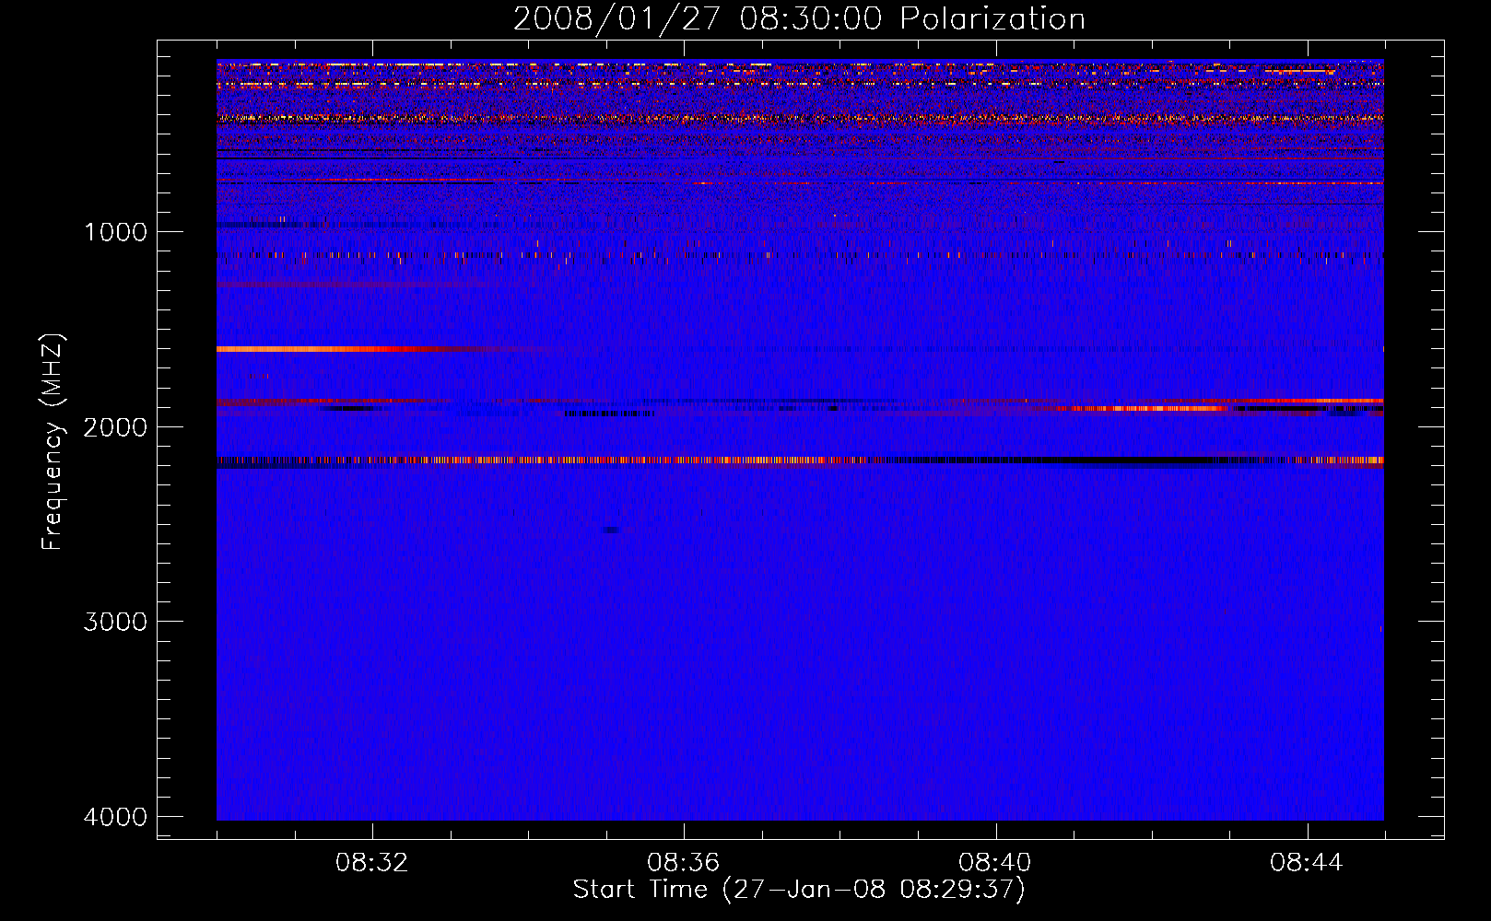
Task: Click the 08:40 time tick label
Action: [x=995, y=863]
